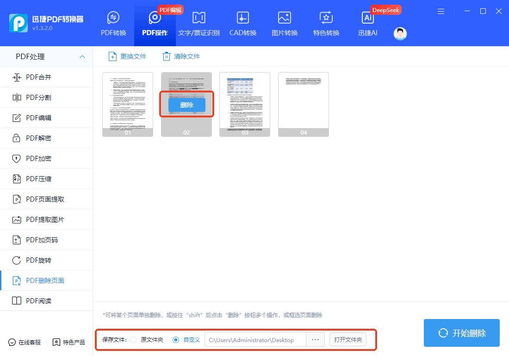The height and width of the screenshot is (356, 509).
Task: Click the user avatar profile icon
Action: point(400,33)
